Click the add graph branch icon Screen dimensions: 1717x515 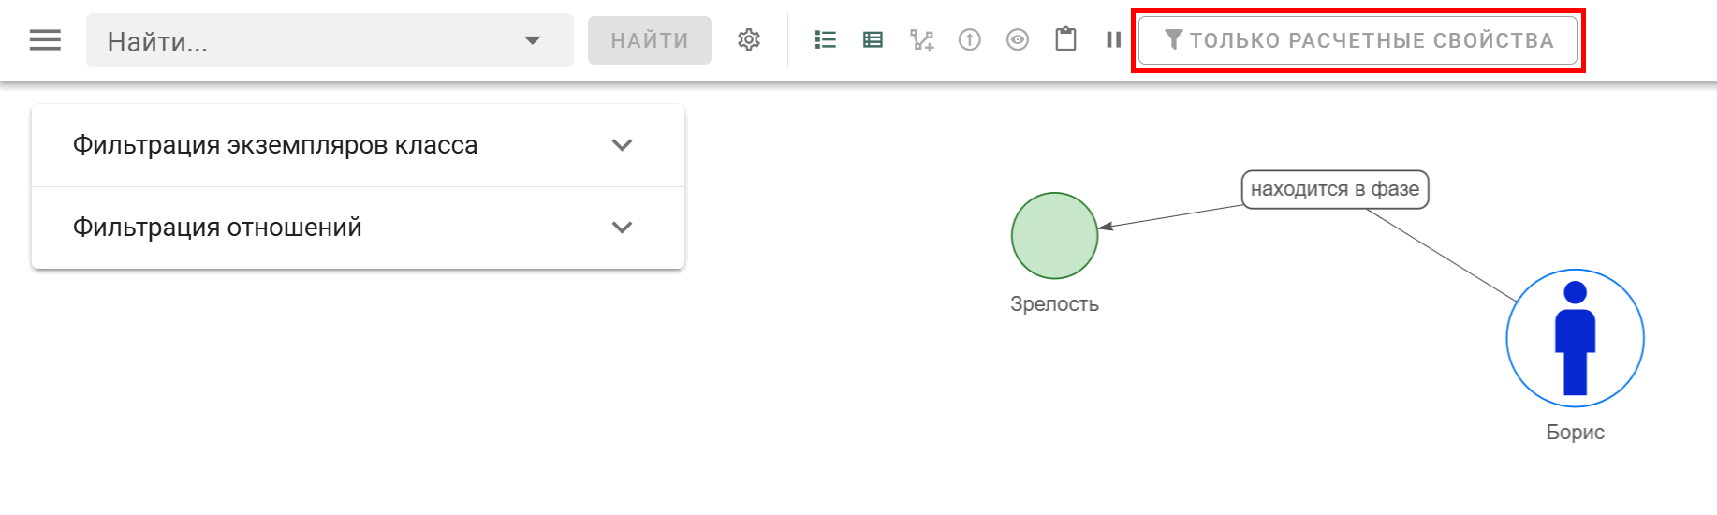[x=921, y=39]
